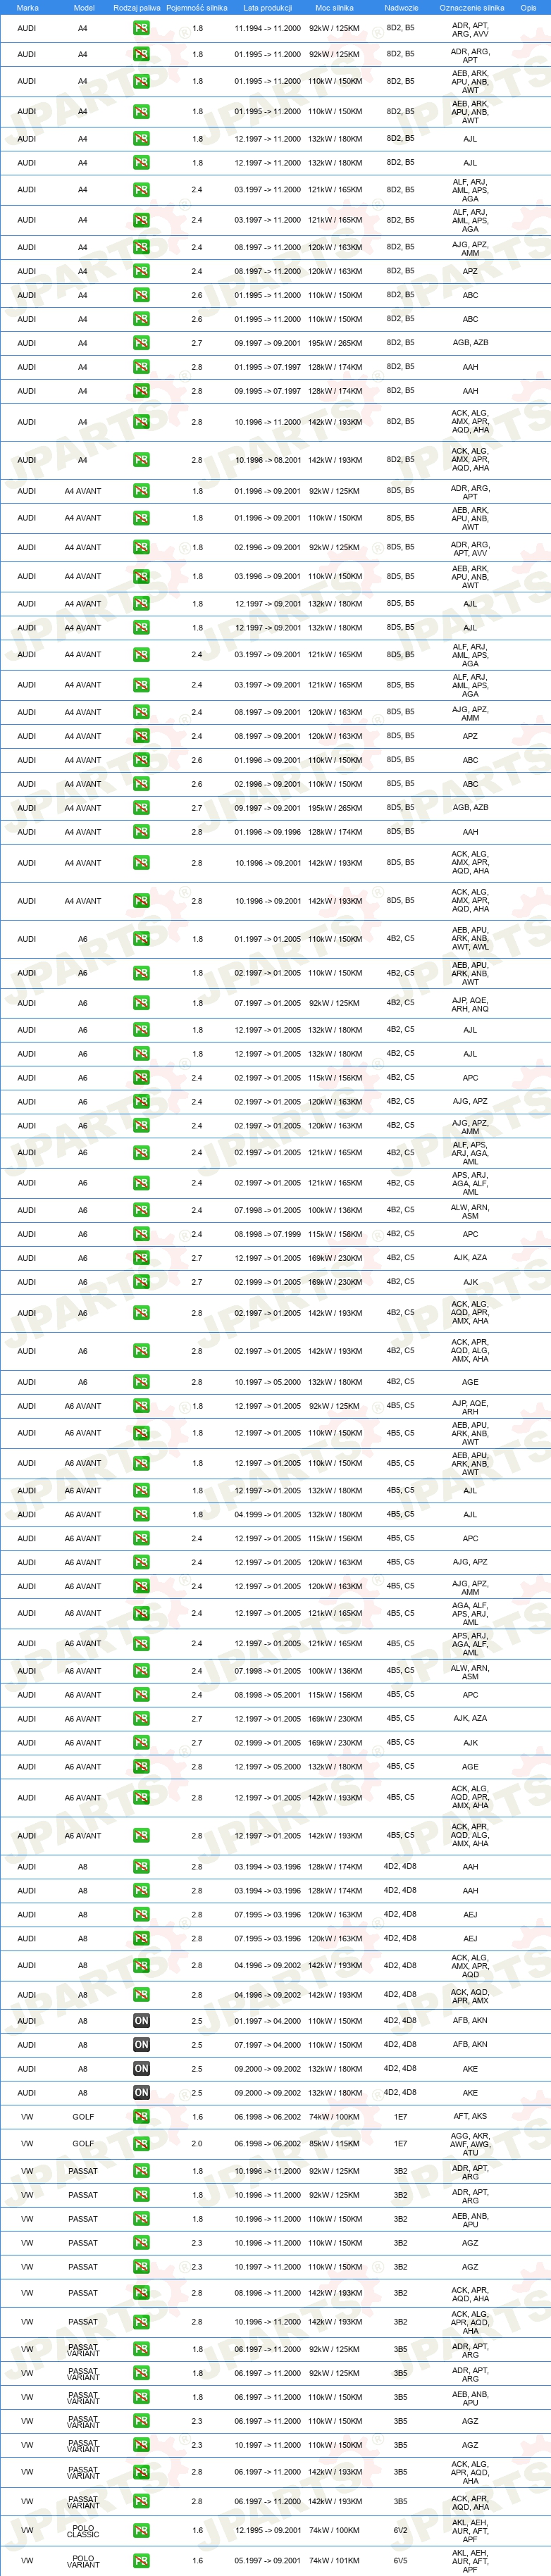The height and width of the screenshot is (2576, 551).
Task: Click petrol icon for VW Golf 1.6 row
Action: [141, 2117]
